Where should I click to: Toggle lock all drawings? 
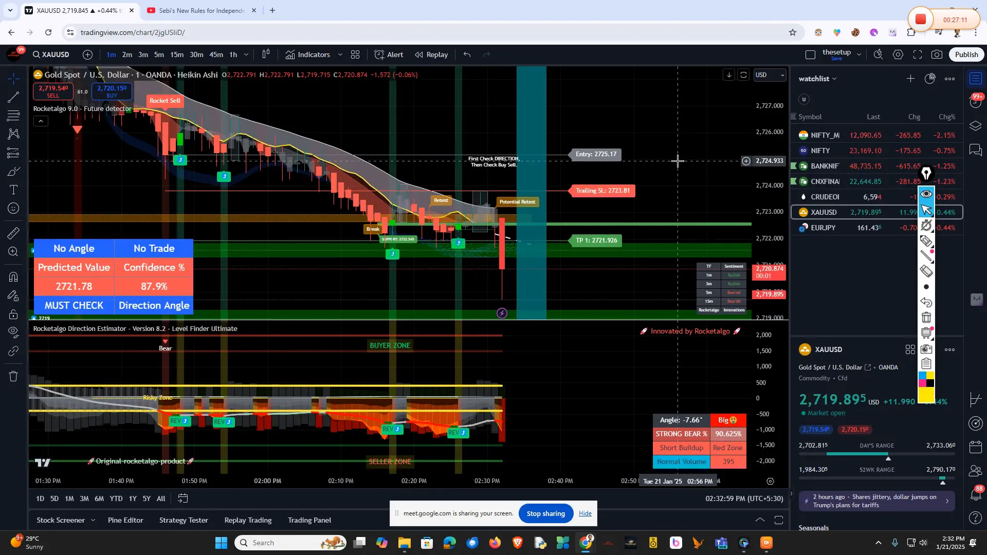(x=14, y=314)
